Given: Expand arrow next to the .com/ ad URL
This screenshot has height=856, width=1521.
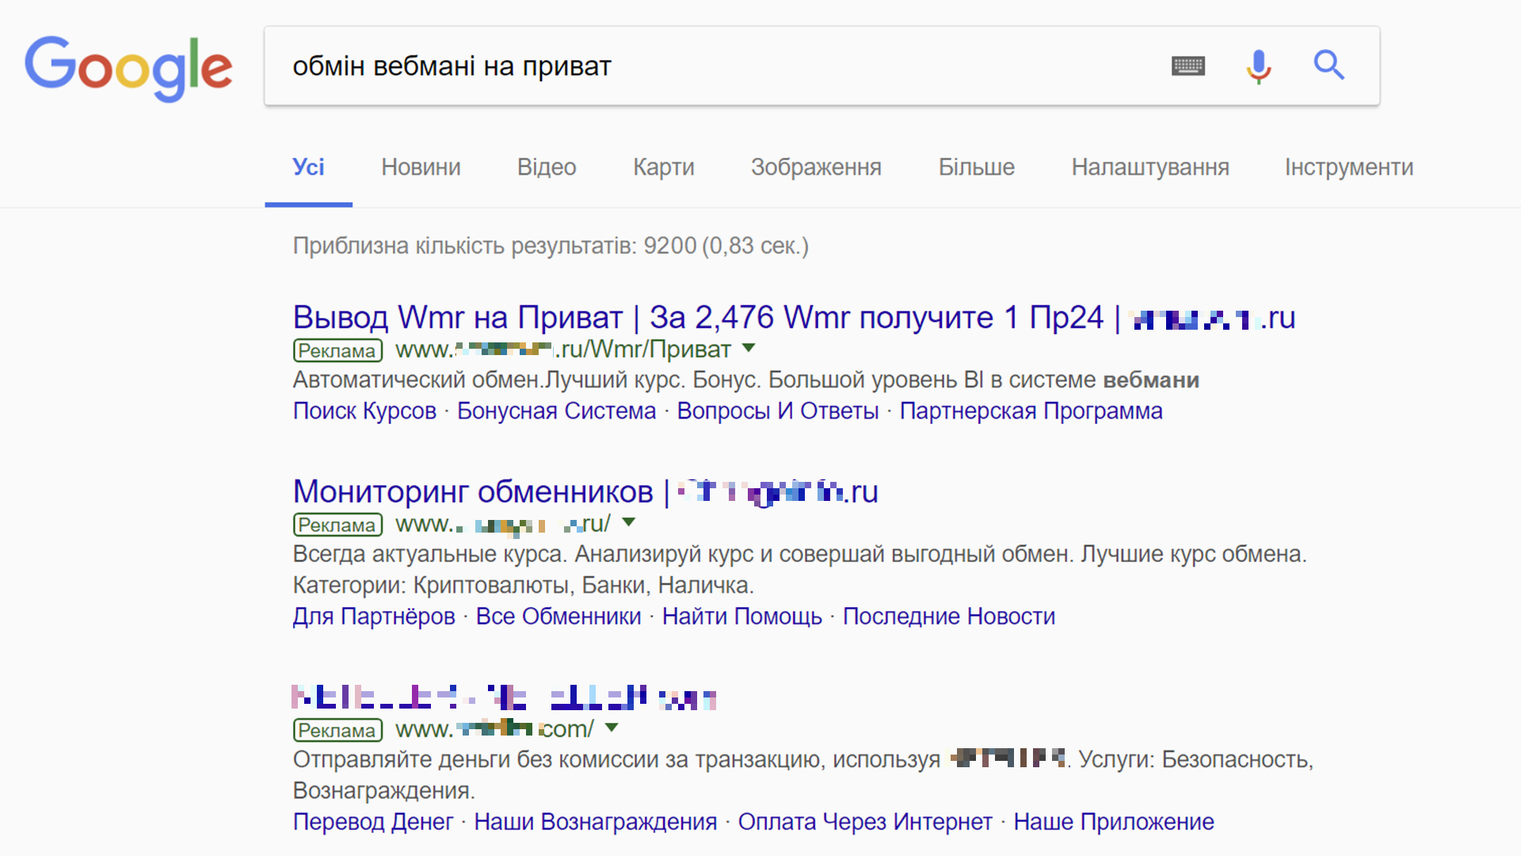Looking at the screenshot, I should click(x=612, y=728).
